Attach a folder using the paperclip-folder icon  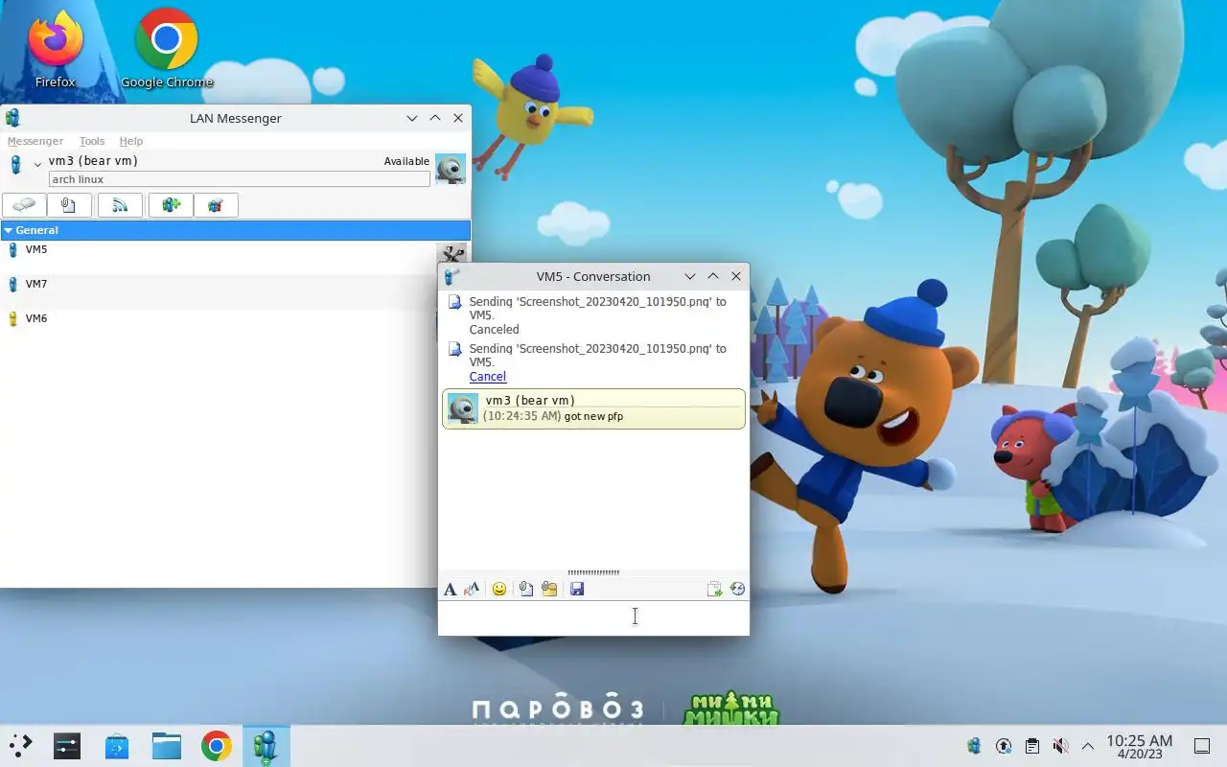[549, 589]
